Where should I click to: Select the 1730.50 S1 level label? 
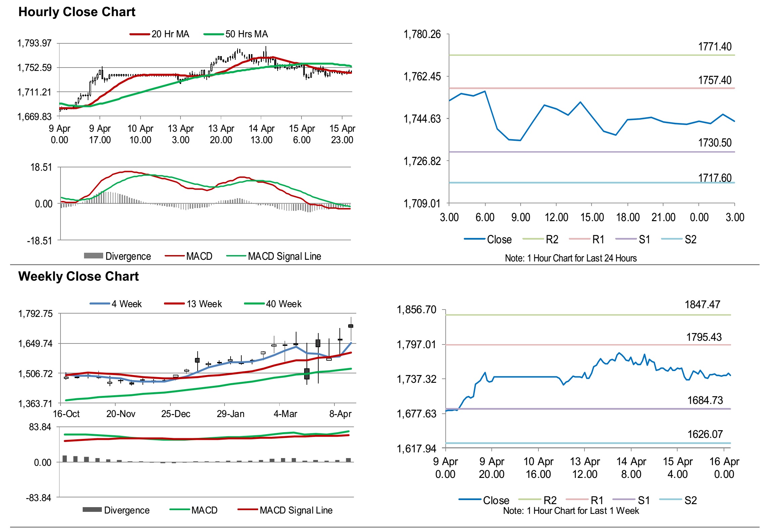point(715,143)
